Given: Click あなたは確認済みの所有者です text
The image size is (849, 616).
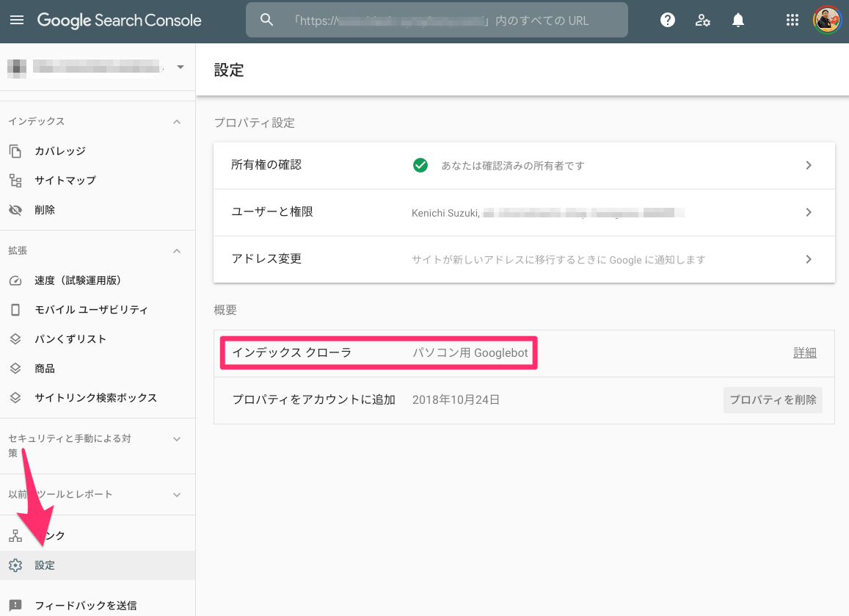Looking at the screenshot, I should (513, 166).
